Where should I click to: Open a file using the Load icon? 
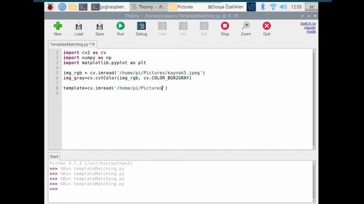click(x=78, y=29)
